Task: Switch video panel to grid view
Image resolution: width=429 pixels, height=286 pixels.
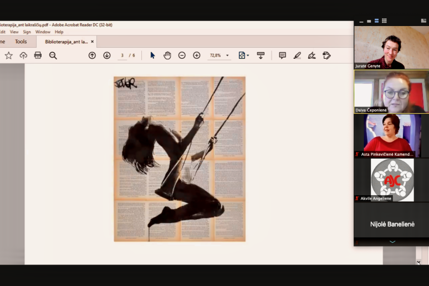Action: click(x=384, y=21)
